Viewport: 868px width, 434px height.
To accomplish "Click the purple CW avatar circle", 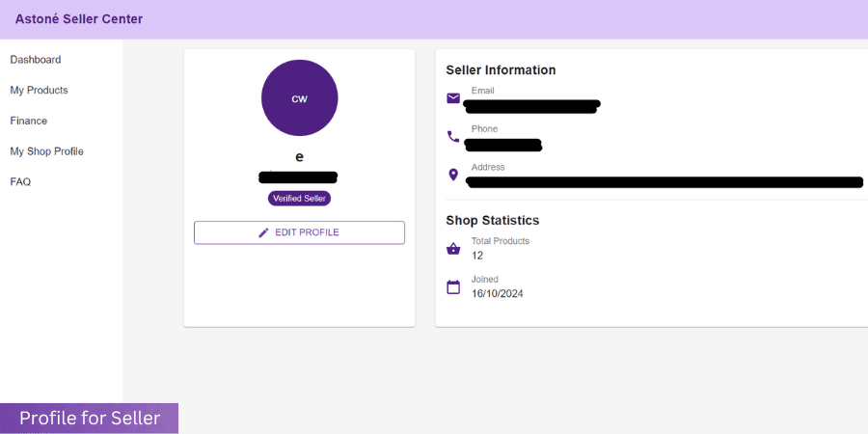I will pyautogui.click(x=299, y=98).
